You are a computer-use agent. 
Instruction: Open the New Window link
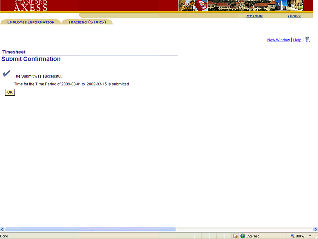point(278,40)
